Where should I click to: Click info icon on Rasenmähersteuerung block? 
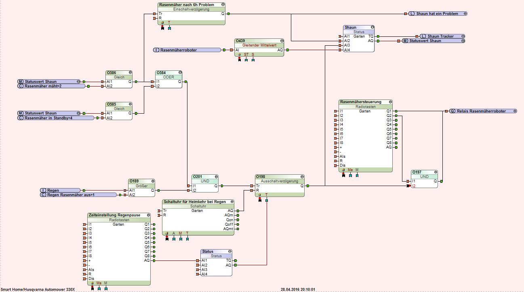(390, 102)
